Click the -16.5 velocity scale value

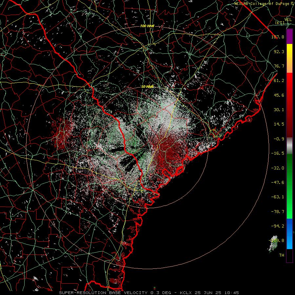tap(278, 153)
